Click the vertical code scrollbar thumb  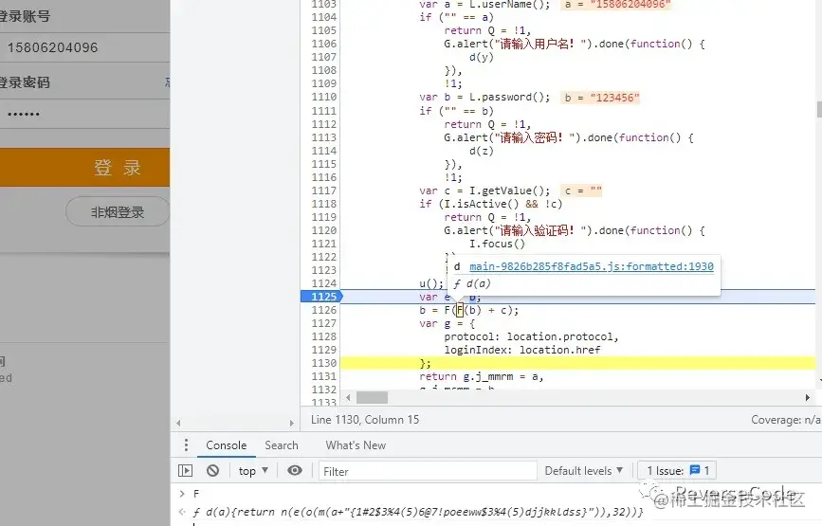coord(819,109)
